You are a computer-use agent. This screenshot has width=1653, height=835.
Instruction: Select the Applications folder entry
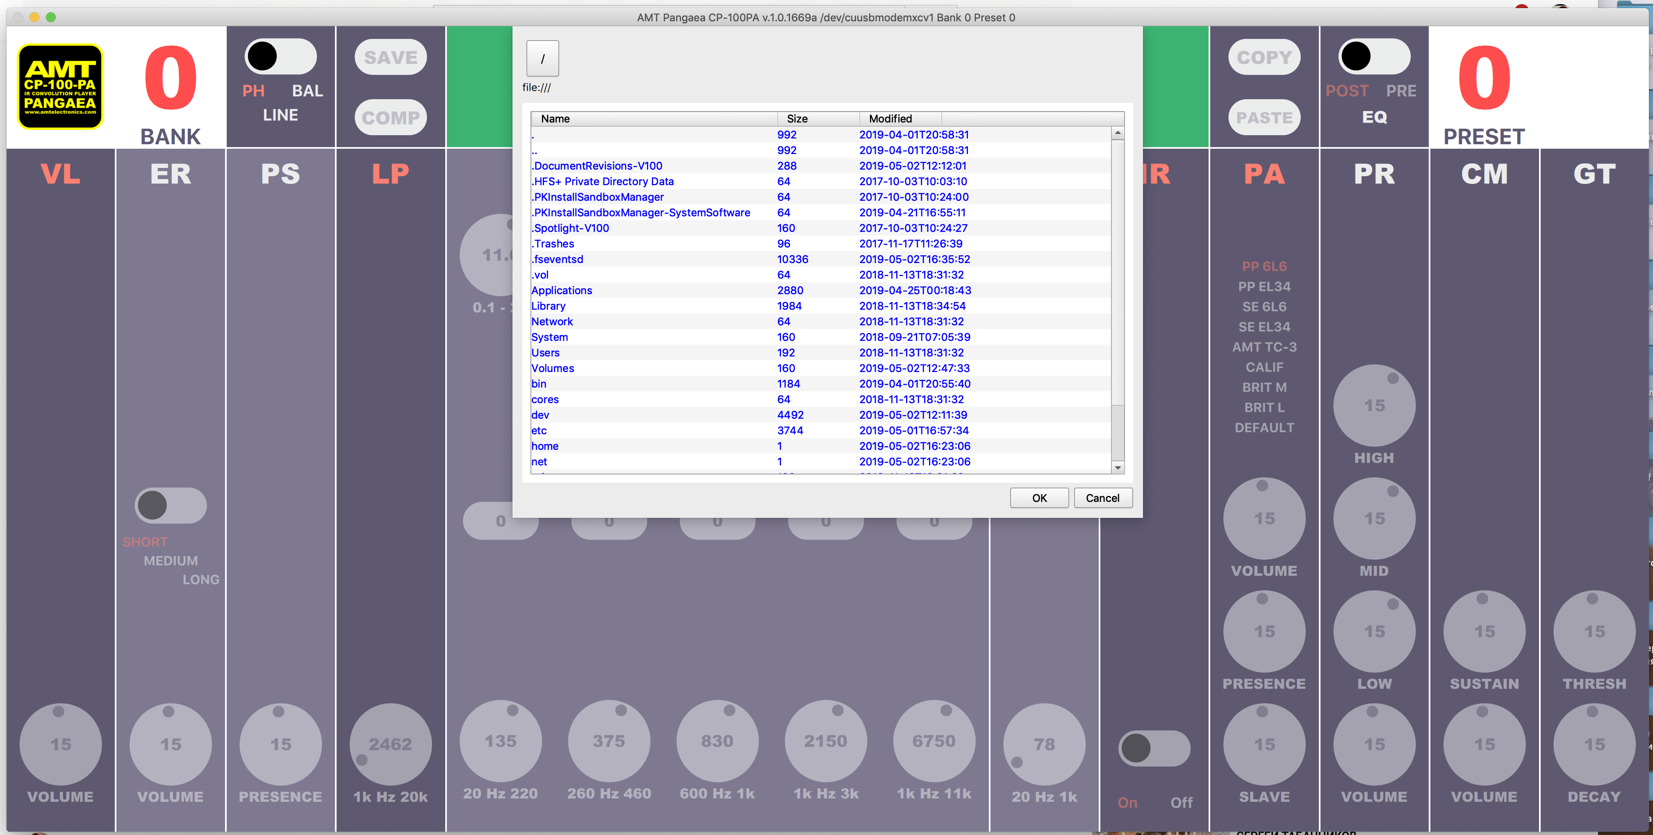pos(562,290)
